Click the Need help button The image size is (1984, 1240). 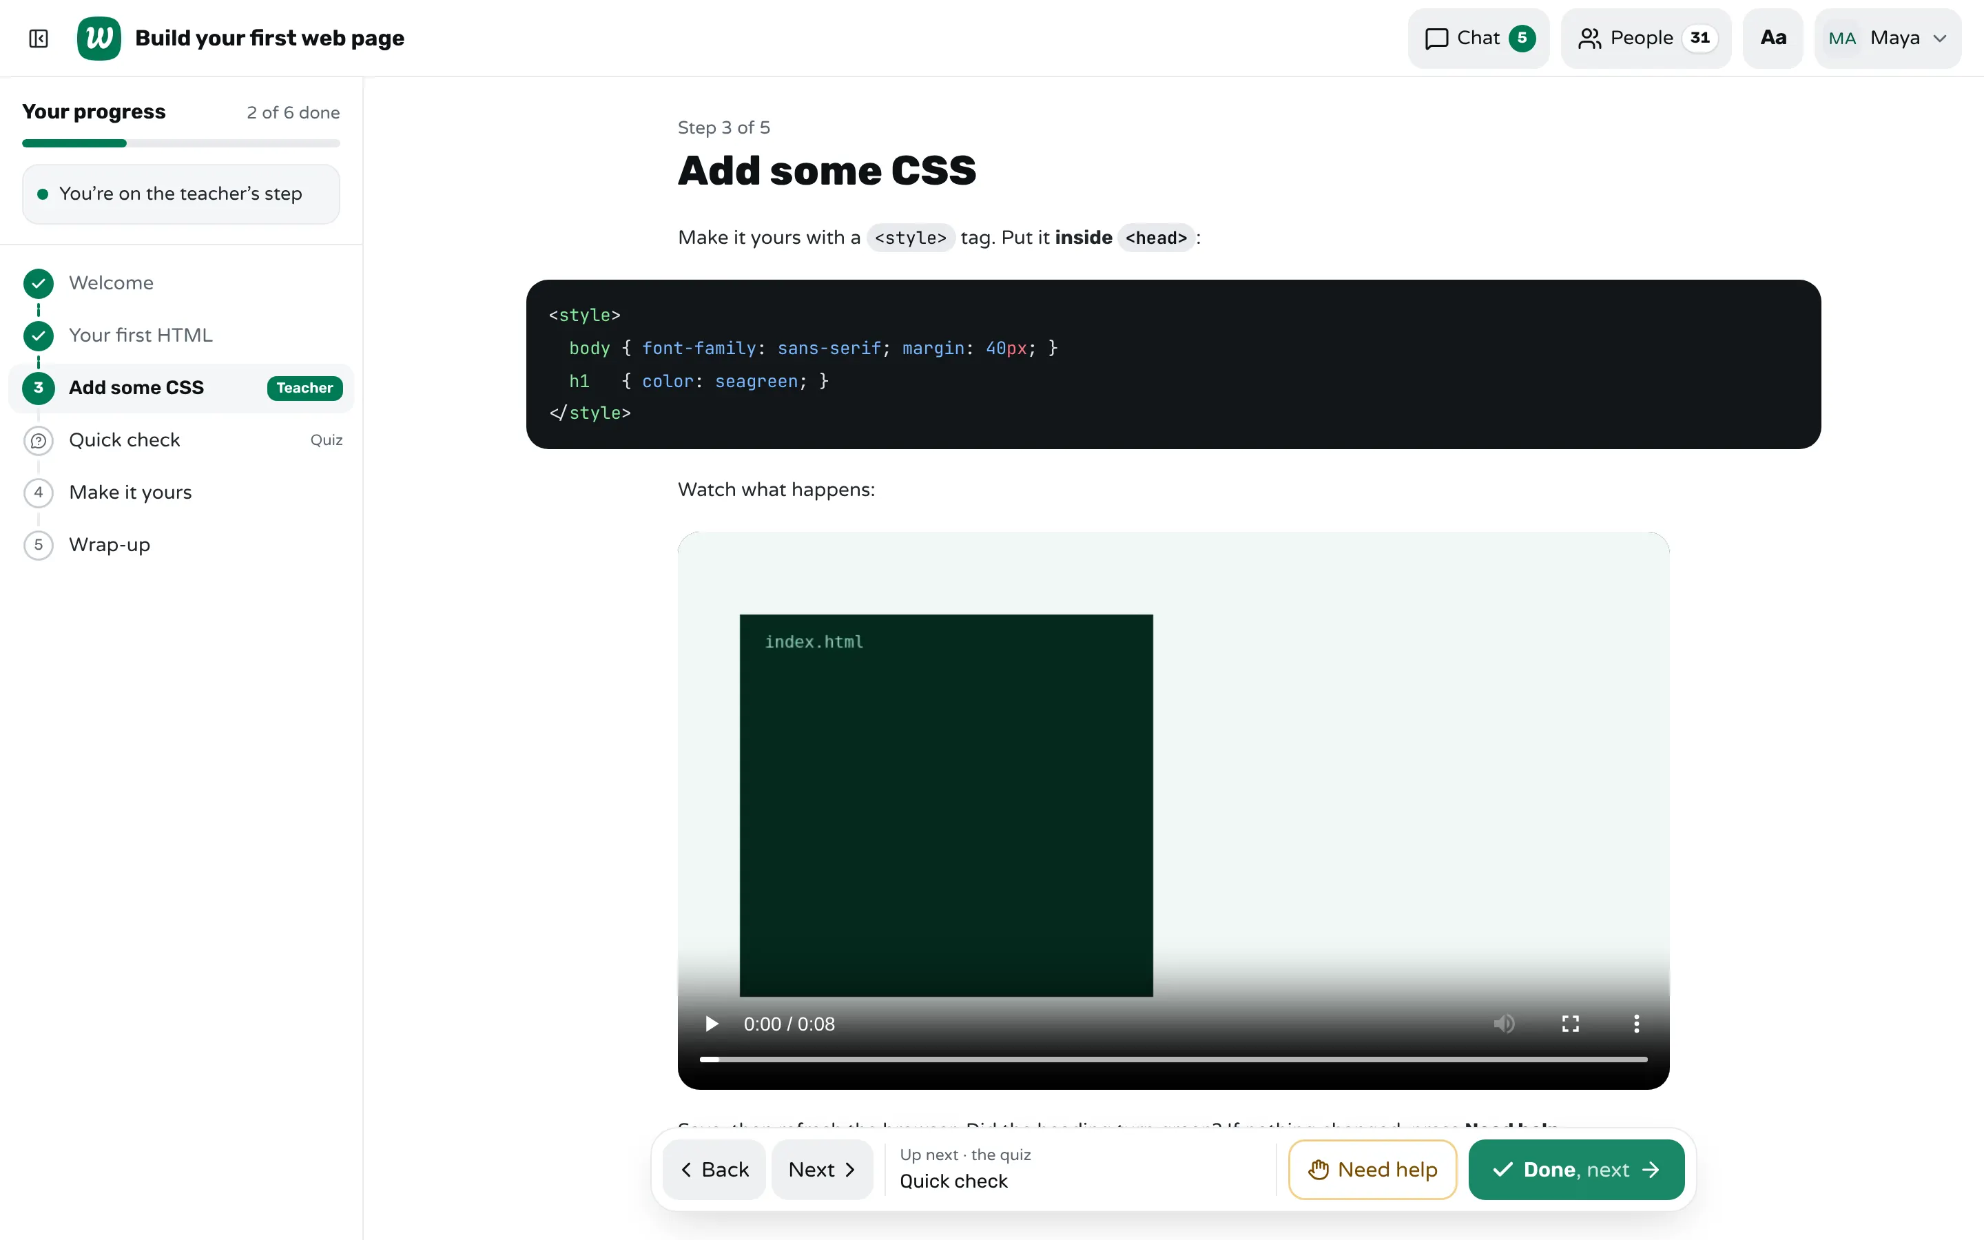pyautogui.click(x=1372, y=1170)
